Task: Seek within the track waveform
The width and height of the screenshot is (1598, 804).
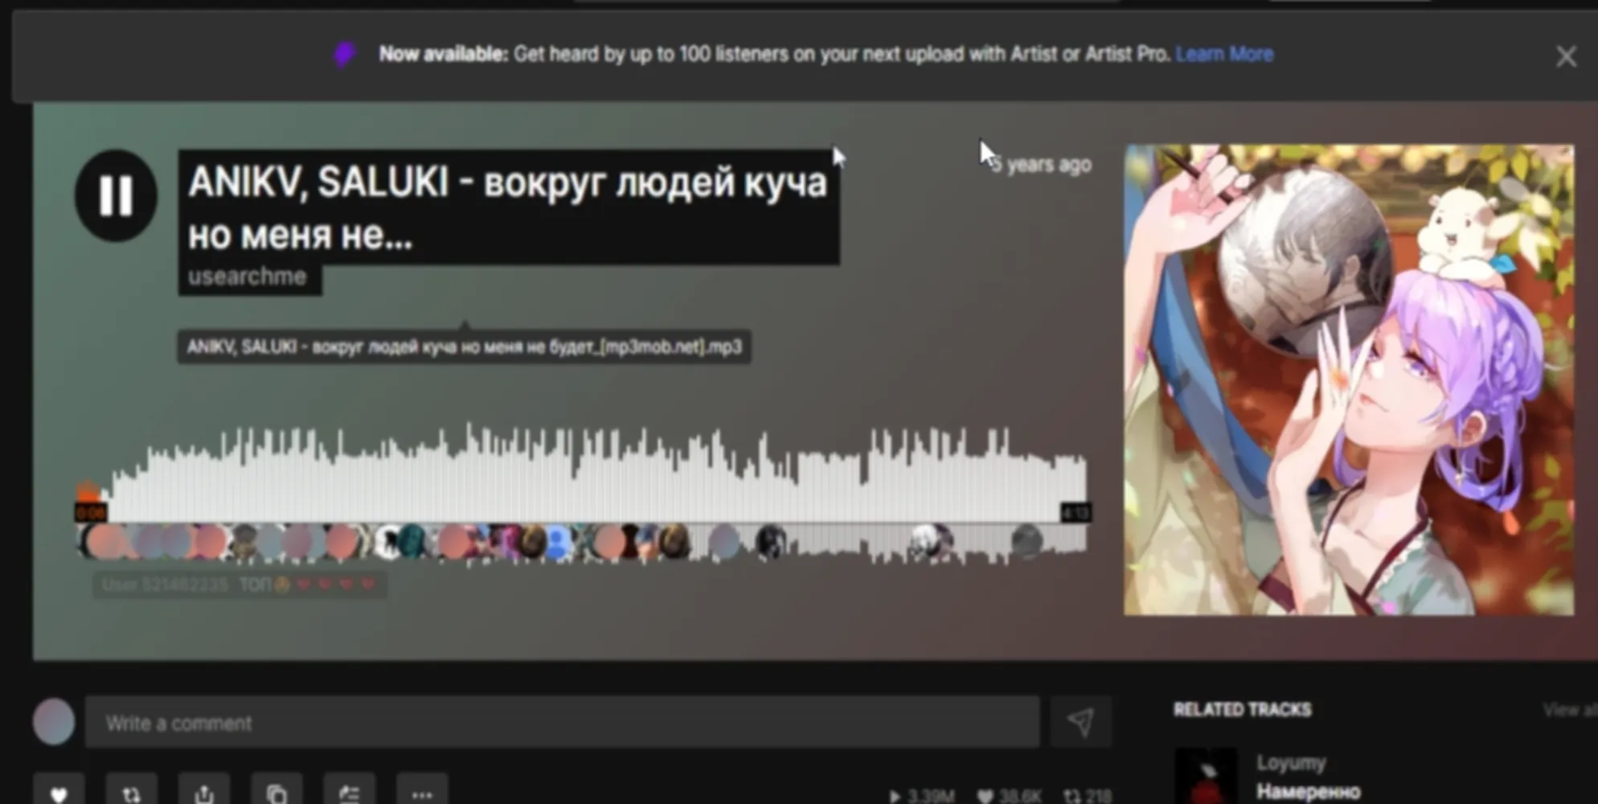Action: (582, 474)
